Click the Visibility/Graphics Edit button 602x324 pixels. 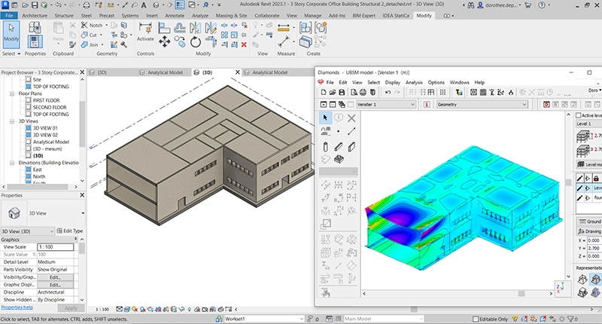(x=55, y=277)
